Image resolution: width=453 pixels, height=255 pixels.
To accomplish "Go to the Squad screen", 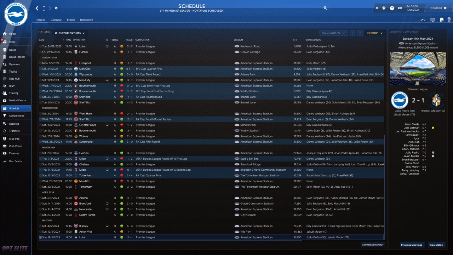I will [16, 50].
